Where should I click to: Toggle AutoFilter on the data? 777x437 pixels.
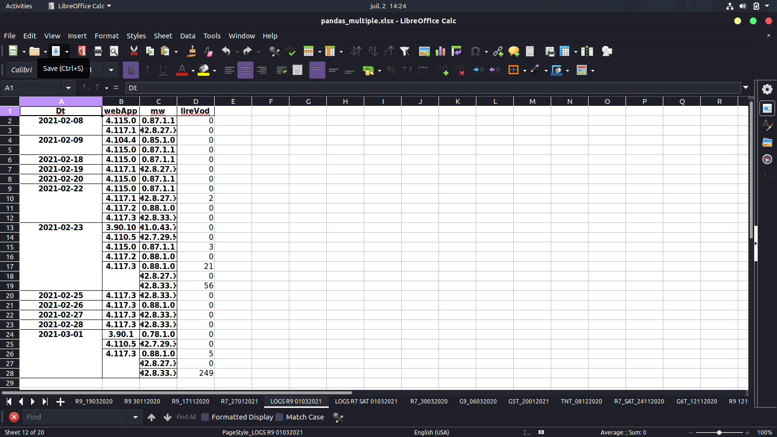click(405, 51)
